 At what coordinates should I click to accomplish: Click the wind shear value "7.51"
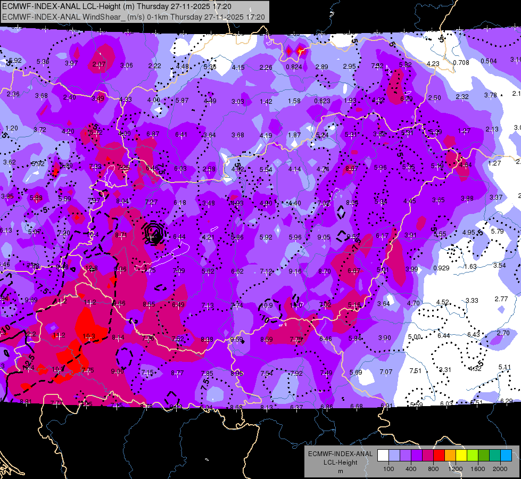point(415,370)
